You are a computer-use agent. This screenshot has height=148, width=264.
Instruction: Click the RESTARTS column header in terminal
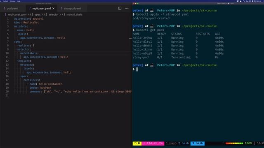click(203, 34)
